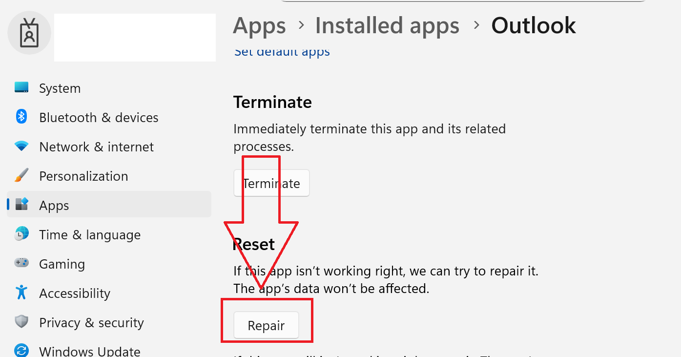Click the account name area beside avatar
Screen dimensions: 681x357
point(134,37)
